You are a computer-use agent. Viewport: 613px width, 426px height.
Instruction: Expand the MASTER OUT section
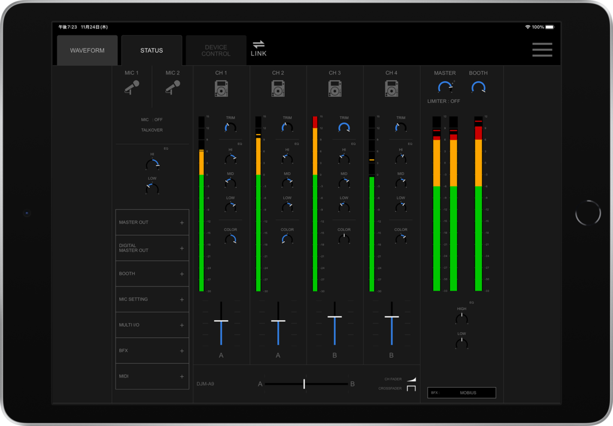152,223
